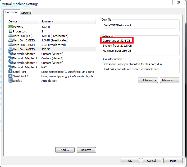Select the Processors device icon
187x167 pixels.
(x=11, y=31)
